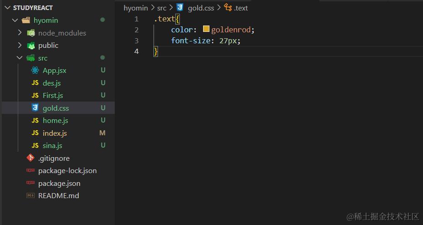Open des.js file
Screen dimensions: 423x225
point(52,83)
